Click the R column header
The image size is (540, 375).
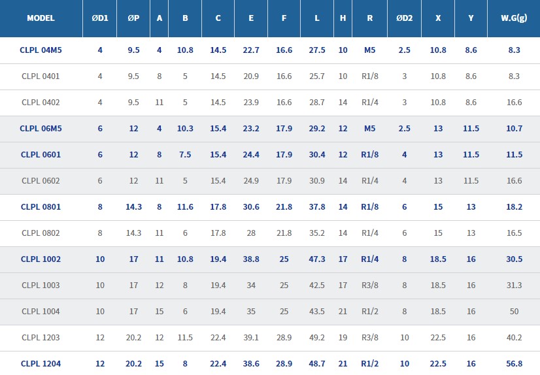370,18
